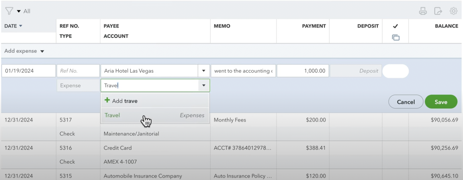Click the Deposit field on the new expense row
Image resolution: width=463 pixels, height=180 pixels.
(355, 70)
